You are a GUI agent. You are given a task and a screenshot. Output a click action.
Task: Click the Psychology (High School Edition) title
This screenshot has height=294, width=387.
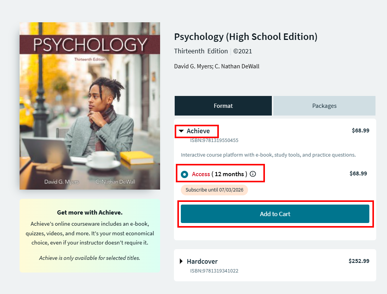point(246,37)
